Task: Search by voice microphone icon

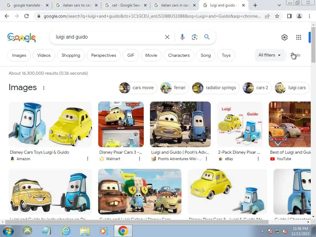Action: point(182,37)
